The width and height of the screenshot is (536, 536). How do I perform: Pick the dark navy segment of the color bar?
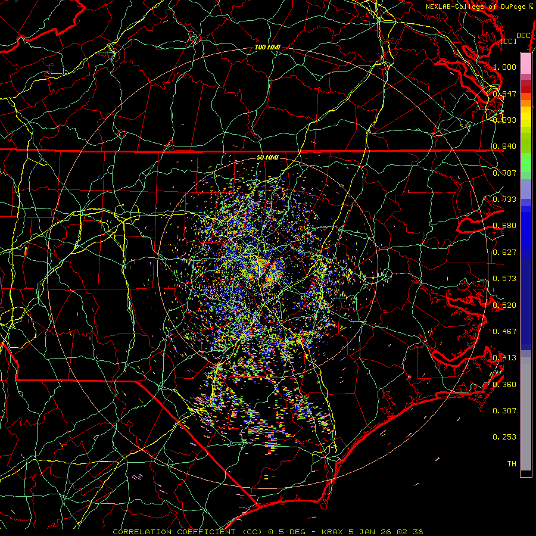coord(526,304)
